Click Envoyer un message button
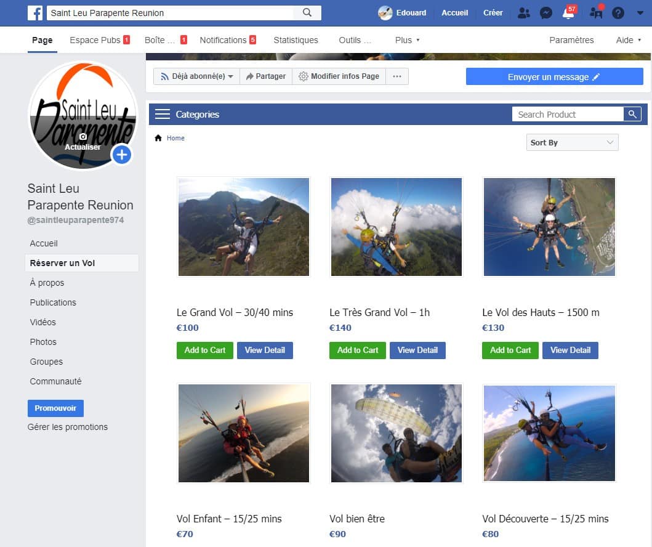 pyautogui.click(x=554, y=77)
